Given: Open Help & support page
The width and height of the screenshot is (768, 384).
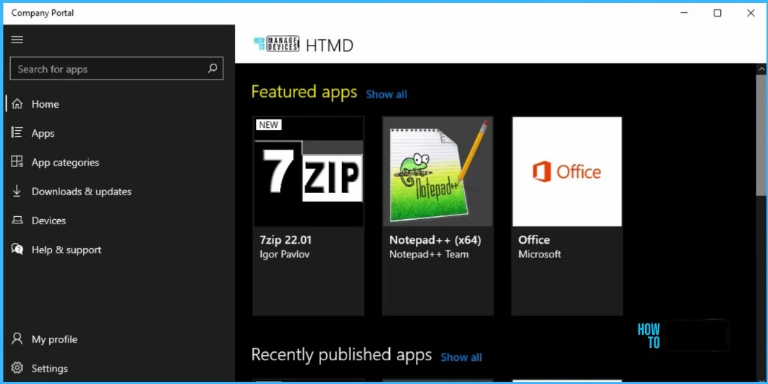Looking at the screenshot, I should (118, 249).
